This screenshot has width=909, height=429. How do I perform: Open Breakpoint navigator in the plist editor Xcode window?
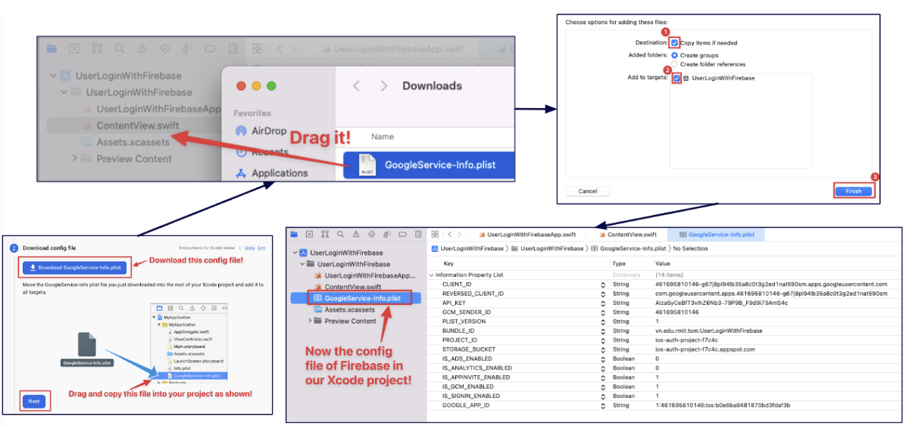(402, 235)
